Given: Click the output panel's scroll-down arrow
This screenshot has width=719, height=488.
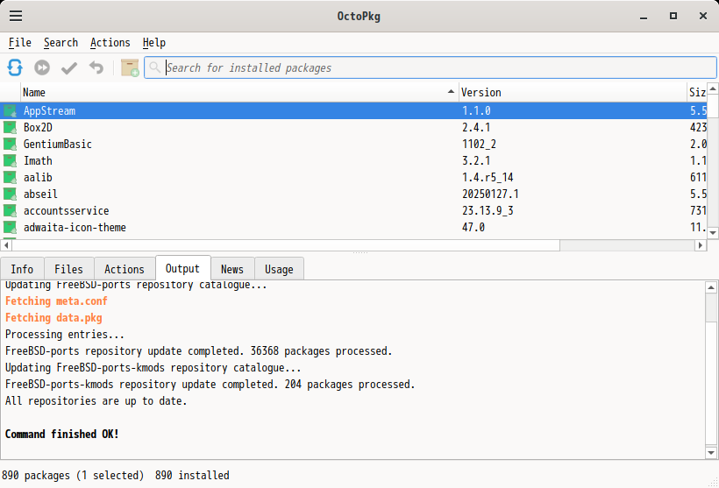Looking at the screenshot, I should click(x=712, y=453).
